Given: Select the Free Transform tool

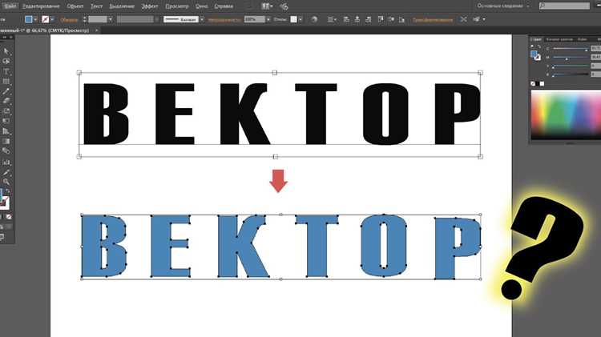Looking at the screenshot, I should click(6, 121).
